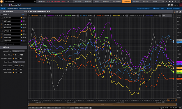Open the Daily interval dropdown
Viewport: 182px width, 109px height.
click(167, 15)
